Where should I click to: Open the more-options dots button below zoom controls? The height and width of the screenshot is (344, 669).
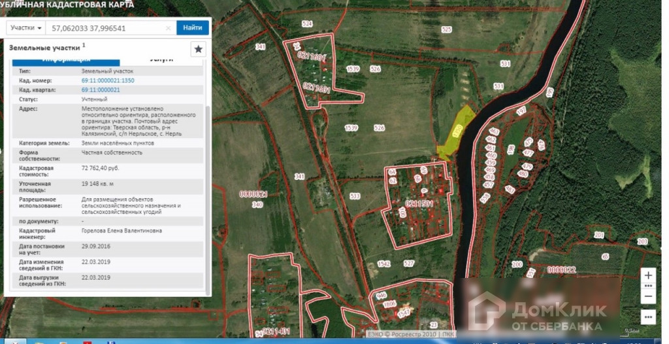point(647,317)
